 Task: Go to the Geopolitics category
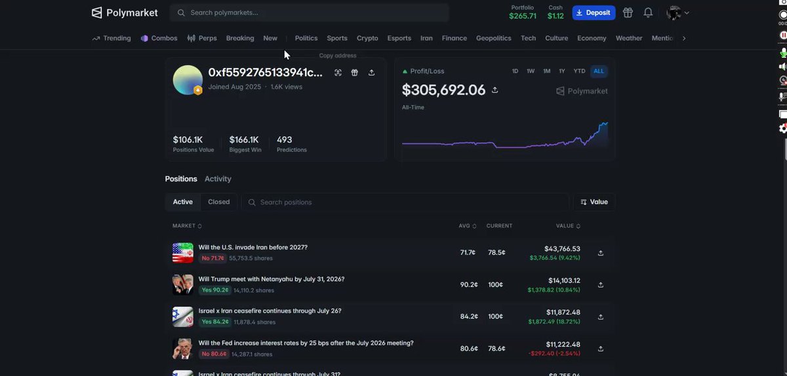(494, 38)
